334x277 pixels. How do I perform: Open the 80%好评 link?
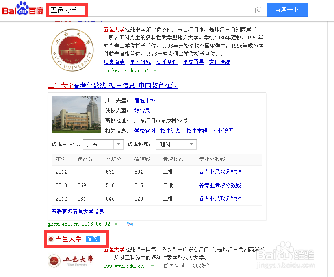(x=202, y=266)
